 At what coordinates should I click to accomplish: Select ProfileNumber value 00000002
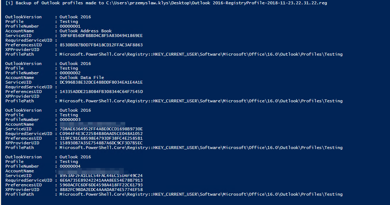click(x=70, y=73)
